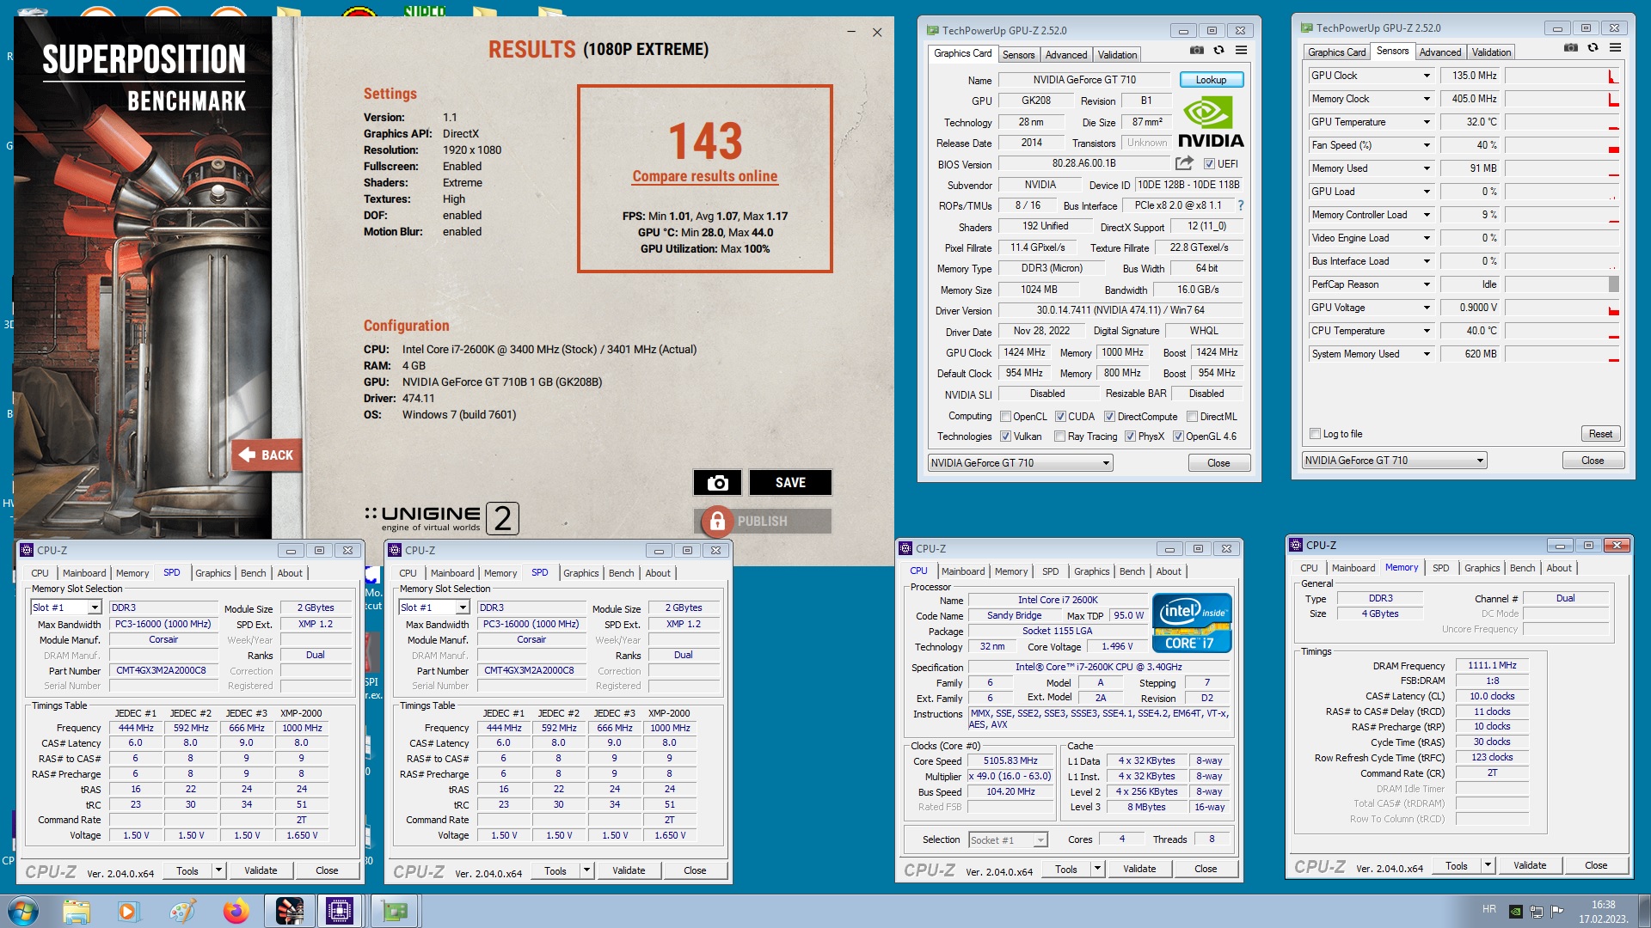
Task: Click the refresh icon in GPU-Z Graphics Card window
Action: tap(1218, 50)
